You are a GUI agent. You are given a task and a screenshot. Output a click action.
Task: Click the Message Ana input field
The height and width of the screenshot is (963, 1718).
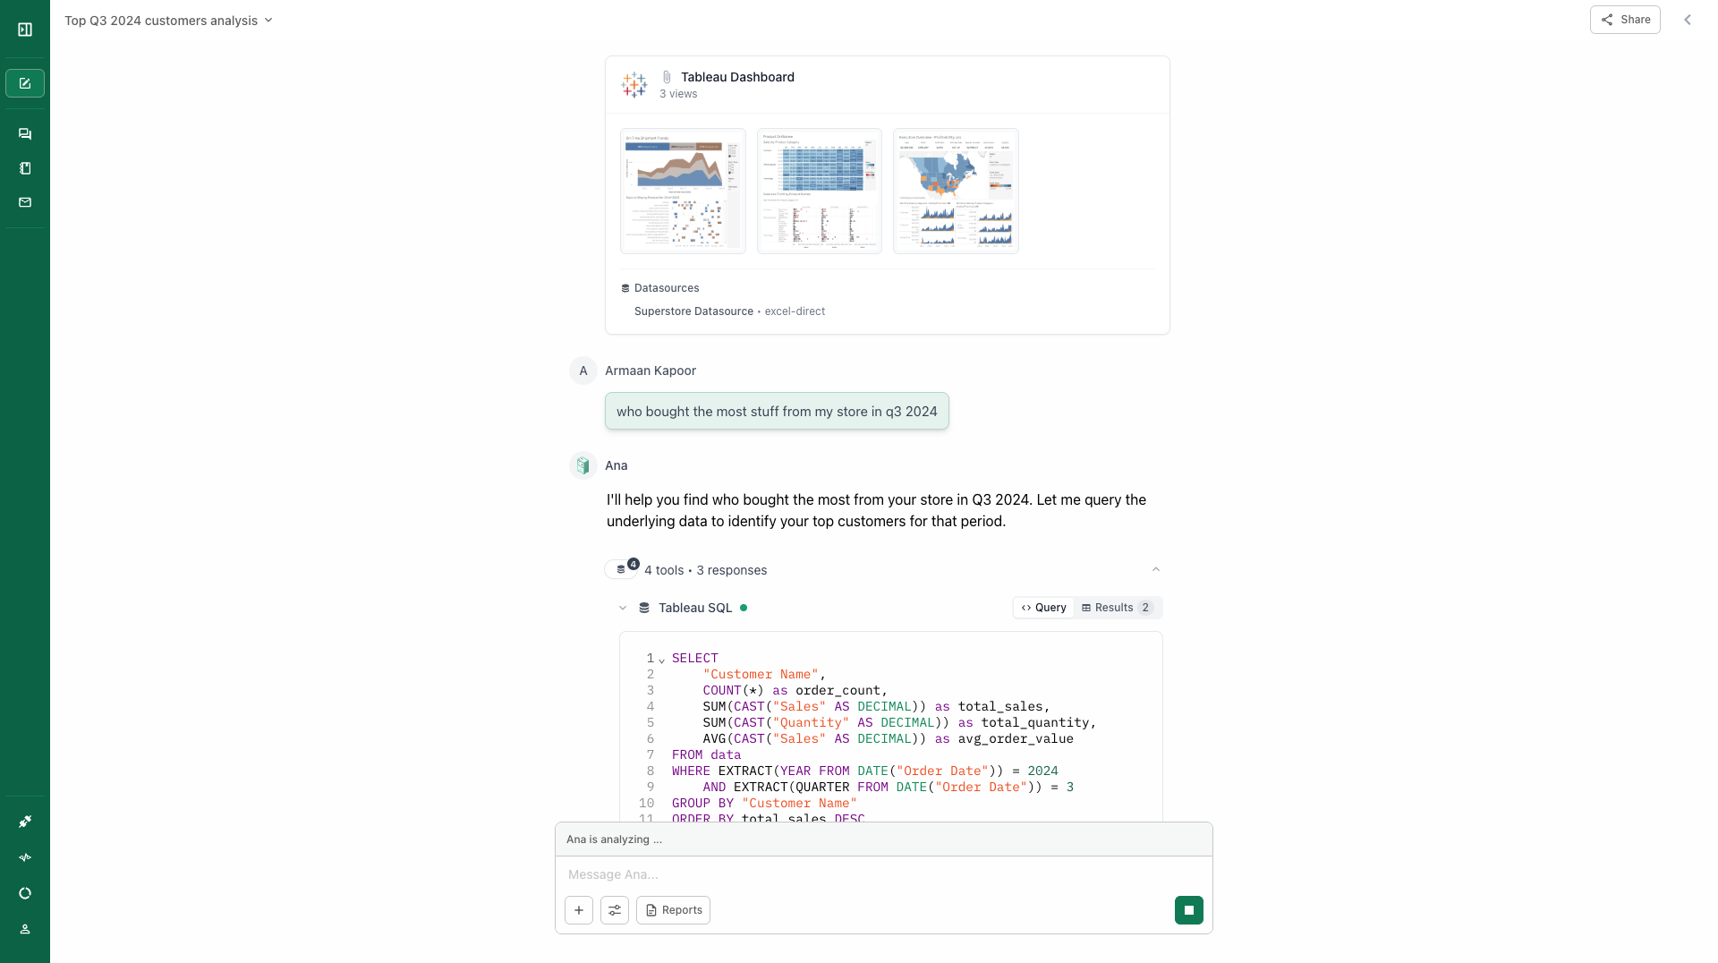click(805, 874)
